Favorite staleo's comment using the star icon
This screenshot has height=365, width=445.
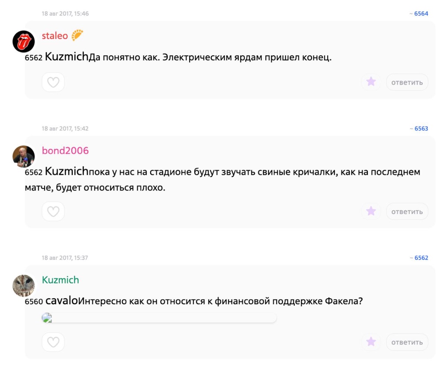tap(371, 82)
